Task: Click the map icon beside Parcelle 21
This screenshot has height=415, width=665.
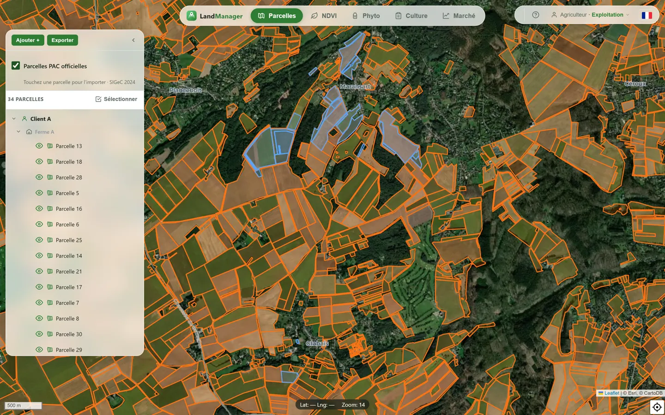Action: tap(50, 271)
